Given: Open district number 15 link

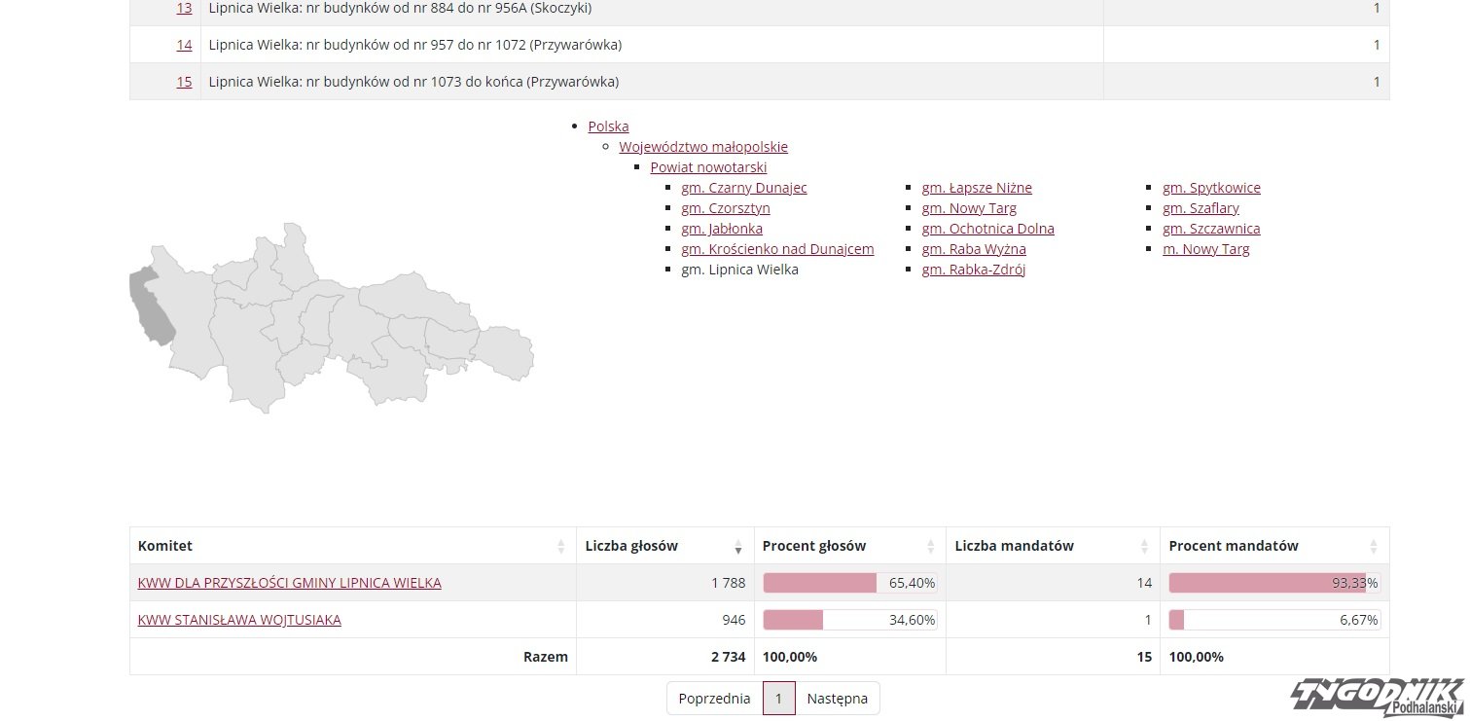Looking at the screenshot, I should 184,82.
